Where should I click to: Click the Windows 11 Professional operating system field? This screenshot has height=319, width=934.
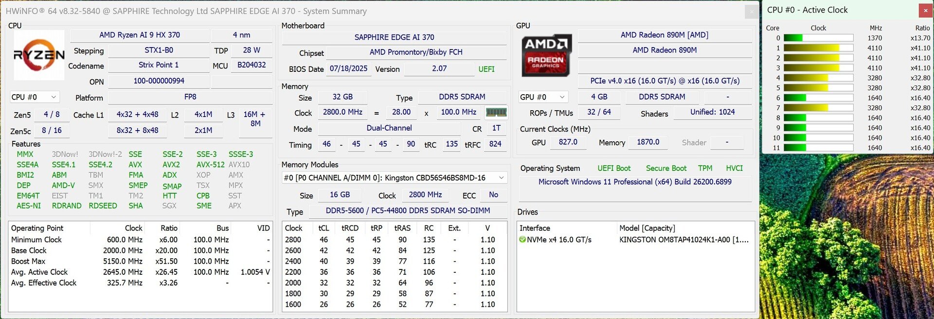[635, 182]
